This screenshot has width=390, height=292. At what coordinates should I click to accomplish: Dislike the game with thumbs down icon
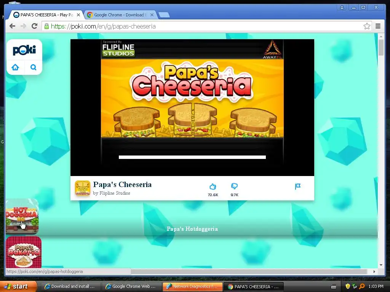(234, 186)
